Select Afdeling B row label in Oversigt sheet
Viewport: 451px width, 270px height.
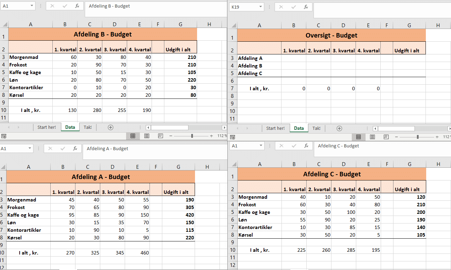point(259,66)
